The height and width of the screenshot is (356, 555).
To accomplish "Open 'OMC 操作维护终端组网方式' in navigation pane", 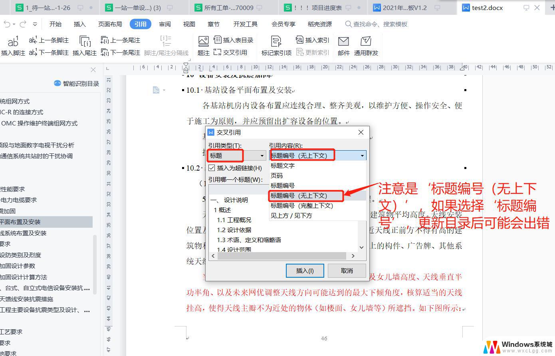I will 39,123.
